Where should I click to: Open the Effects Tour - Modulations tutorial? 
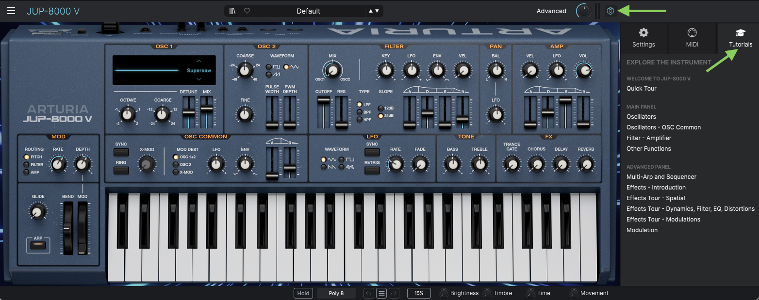[x=663, y=220]
